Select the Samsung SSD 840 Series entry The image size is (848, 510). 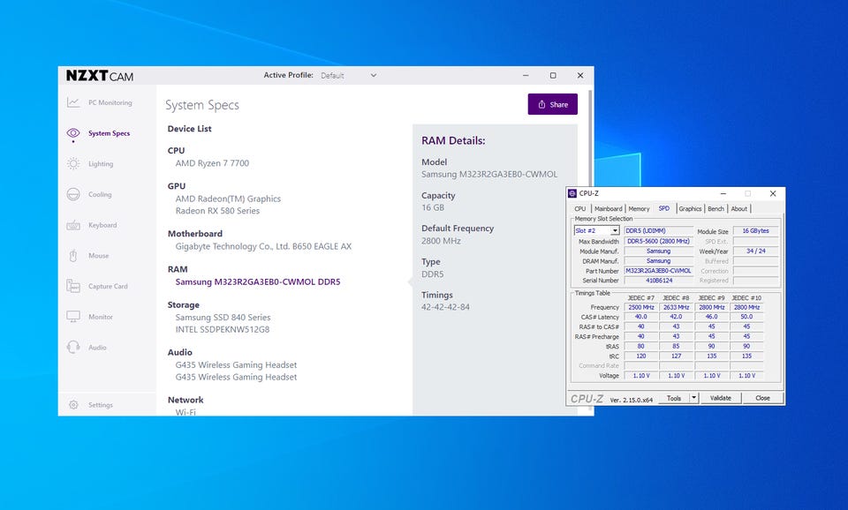click(223, 318)
